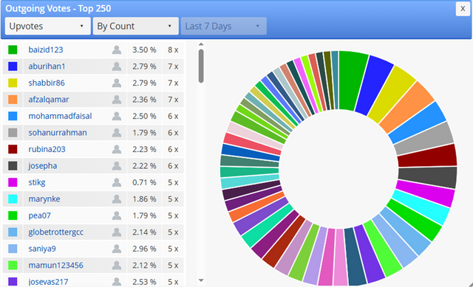Open the By Count sorting dropdown
Viewport: 473px width, 287px height.
pyautogui.click(x=135, y=27)
